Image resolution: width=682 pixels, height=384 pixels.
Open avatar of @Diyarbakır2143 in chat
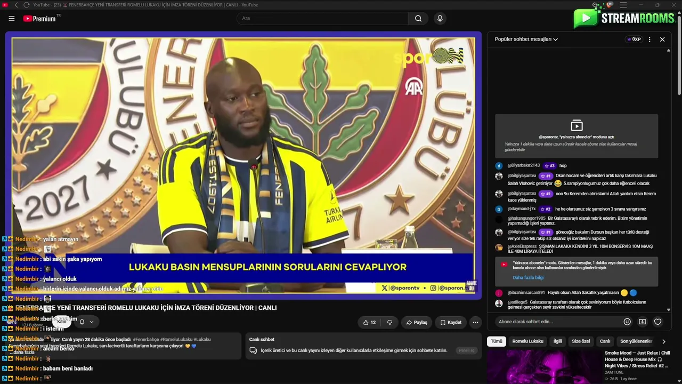pos(499,166)
